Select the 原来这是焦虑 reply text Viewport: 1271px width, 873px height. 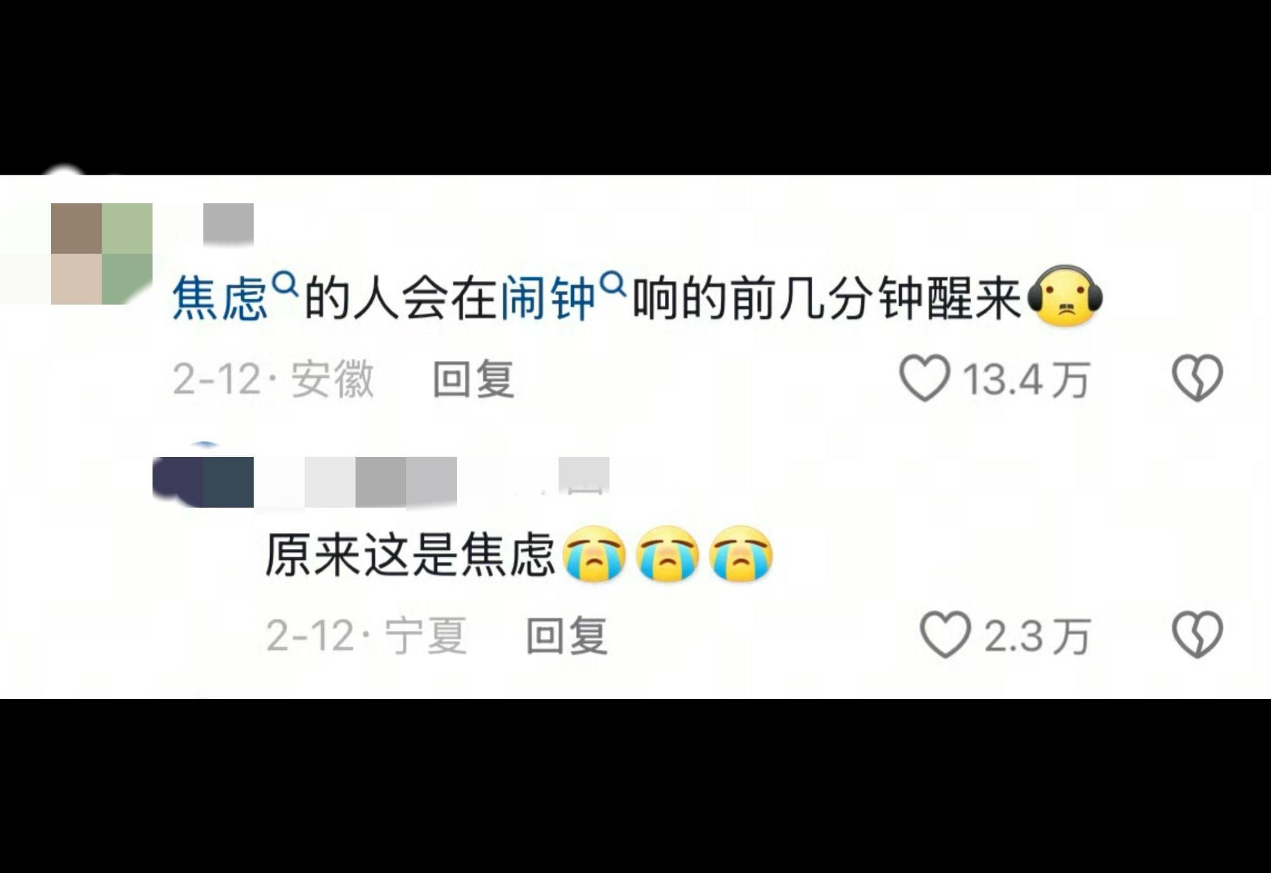click(411, 555)
